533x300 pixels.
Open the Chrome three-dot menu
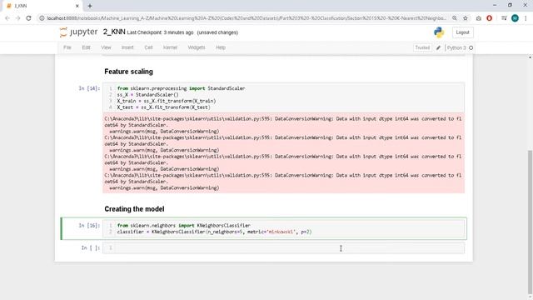(x=526, y=18)
